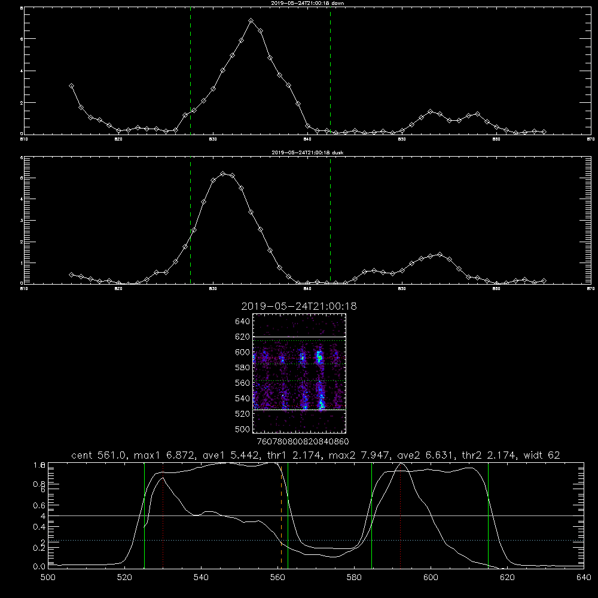Click the green vertical line near 525

coord(145,515)
